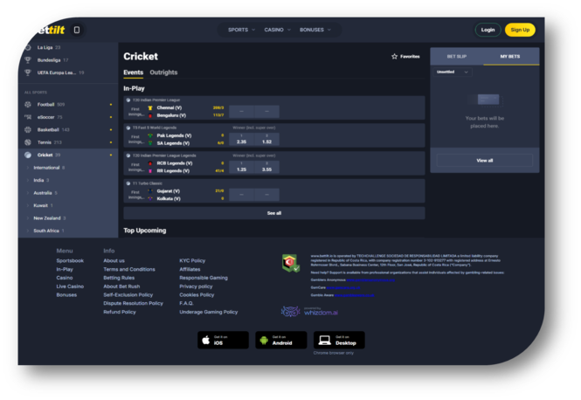Screen dimensions: 581x400
Task: Open the Unsettled bets filter dropdown
Action: 453,72
